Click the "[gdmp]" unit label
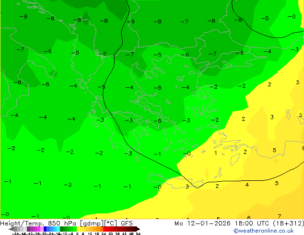The width and height of the screenshot is (304, 235). click(92, 223)
